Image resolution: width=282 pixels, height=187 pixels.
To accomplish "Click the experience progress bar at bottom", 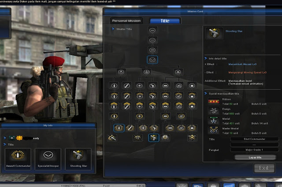I will pos(73,186).
